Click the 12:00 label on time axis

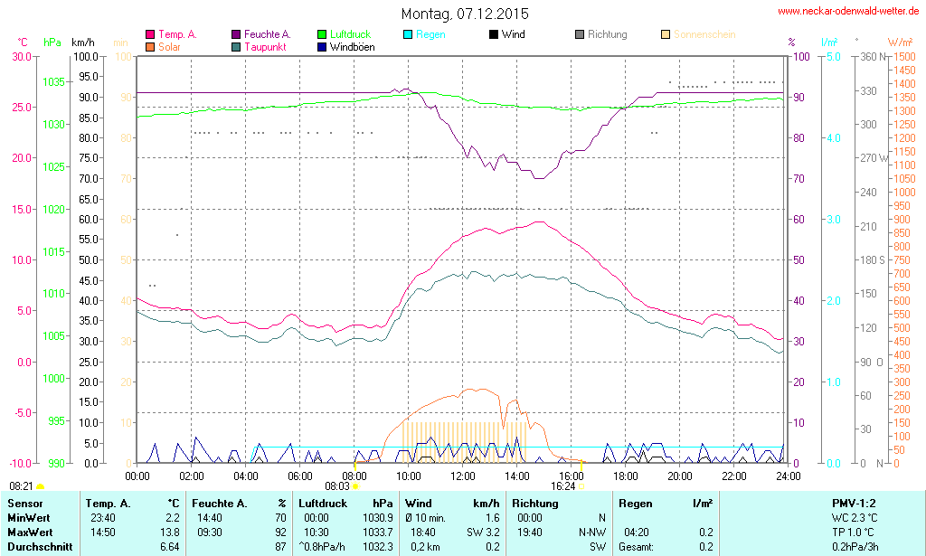tap(463, 476)
